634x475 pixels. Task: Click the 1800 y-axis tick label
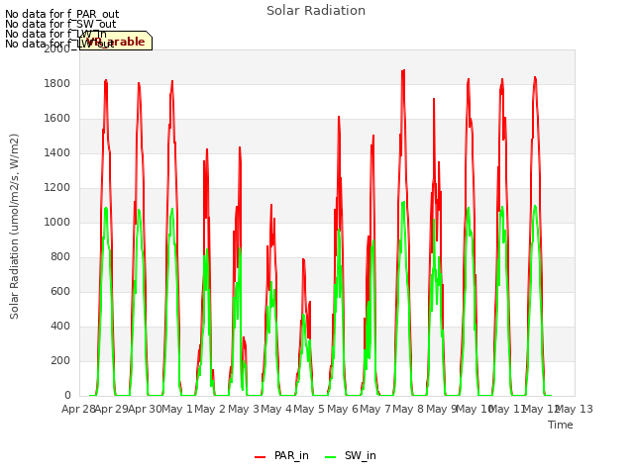point(57,83)
